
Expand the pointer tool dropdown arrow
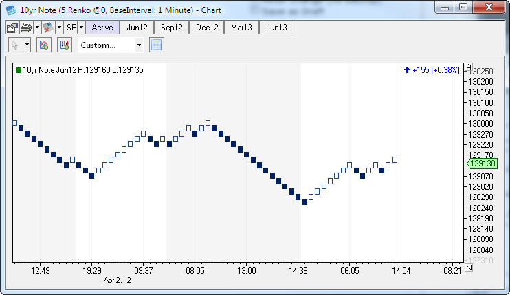click(x=27, y=45)
